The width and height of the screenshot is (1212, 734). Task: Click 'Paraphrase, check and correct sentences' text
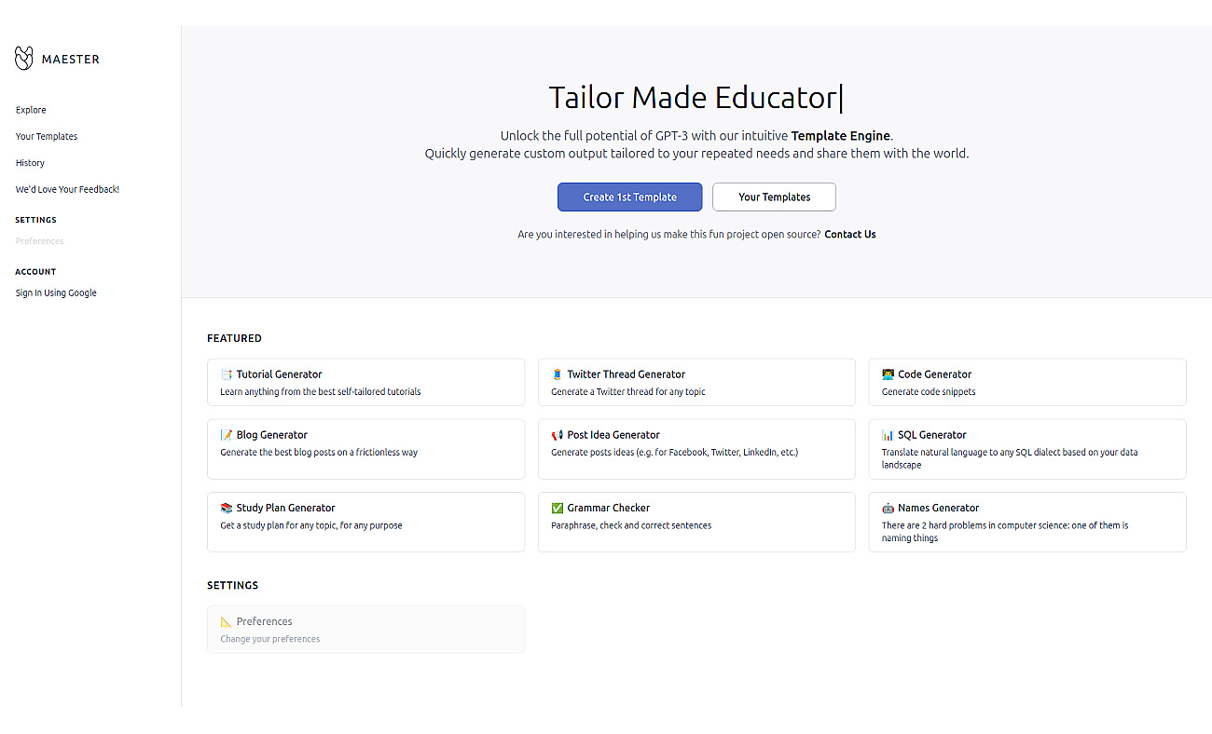tap(631, 526)
